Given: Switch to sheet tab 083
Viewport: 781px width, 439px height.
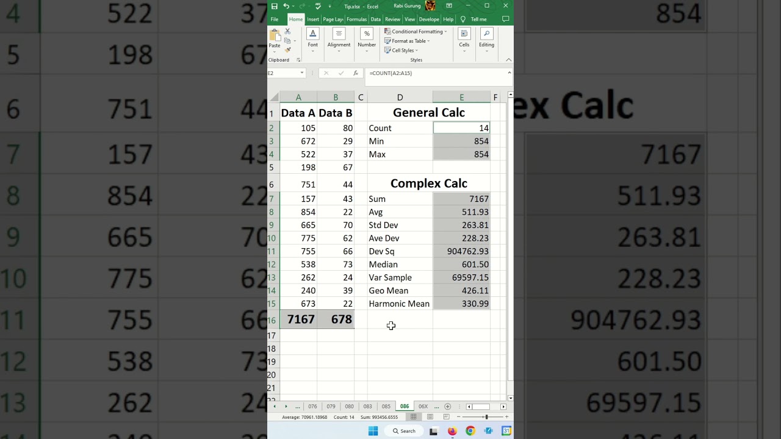Looking at the screenshot, I should point(367,407).
